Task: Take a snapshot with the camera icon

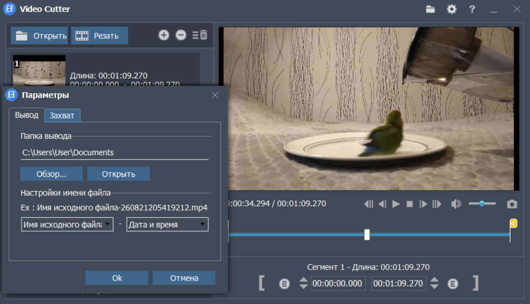Action: 512,204
